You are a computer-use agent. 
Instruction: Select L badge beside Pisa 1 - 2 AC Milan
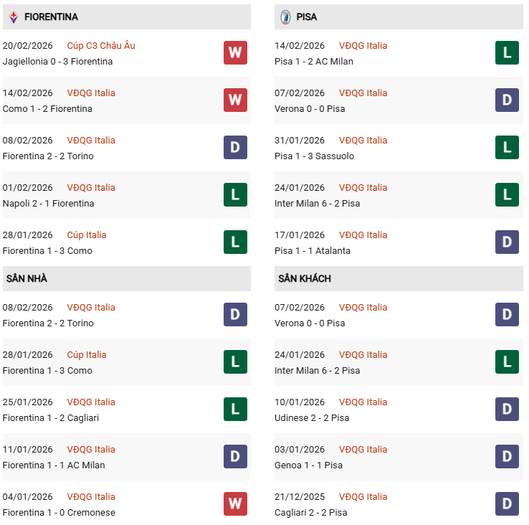point(507,53)
